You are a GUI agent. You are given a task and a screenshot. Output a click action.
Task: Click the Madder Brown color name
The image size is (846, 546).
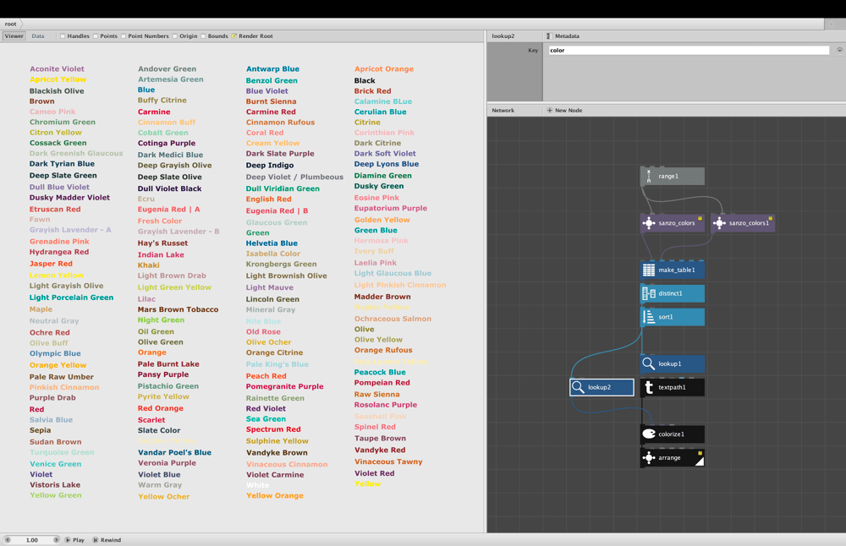click(x=382, y=297)
